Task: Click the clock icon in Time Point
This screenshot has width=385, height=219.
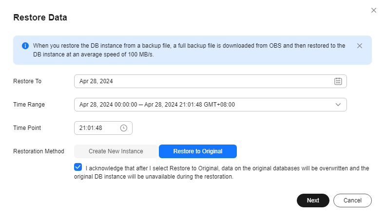Action: pos(124,128)
